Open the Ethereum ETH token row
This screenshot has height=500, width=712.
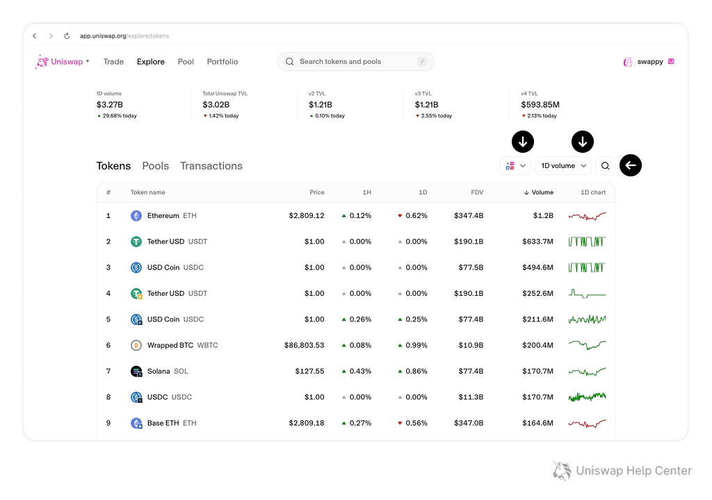point(355,215)
